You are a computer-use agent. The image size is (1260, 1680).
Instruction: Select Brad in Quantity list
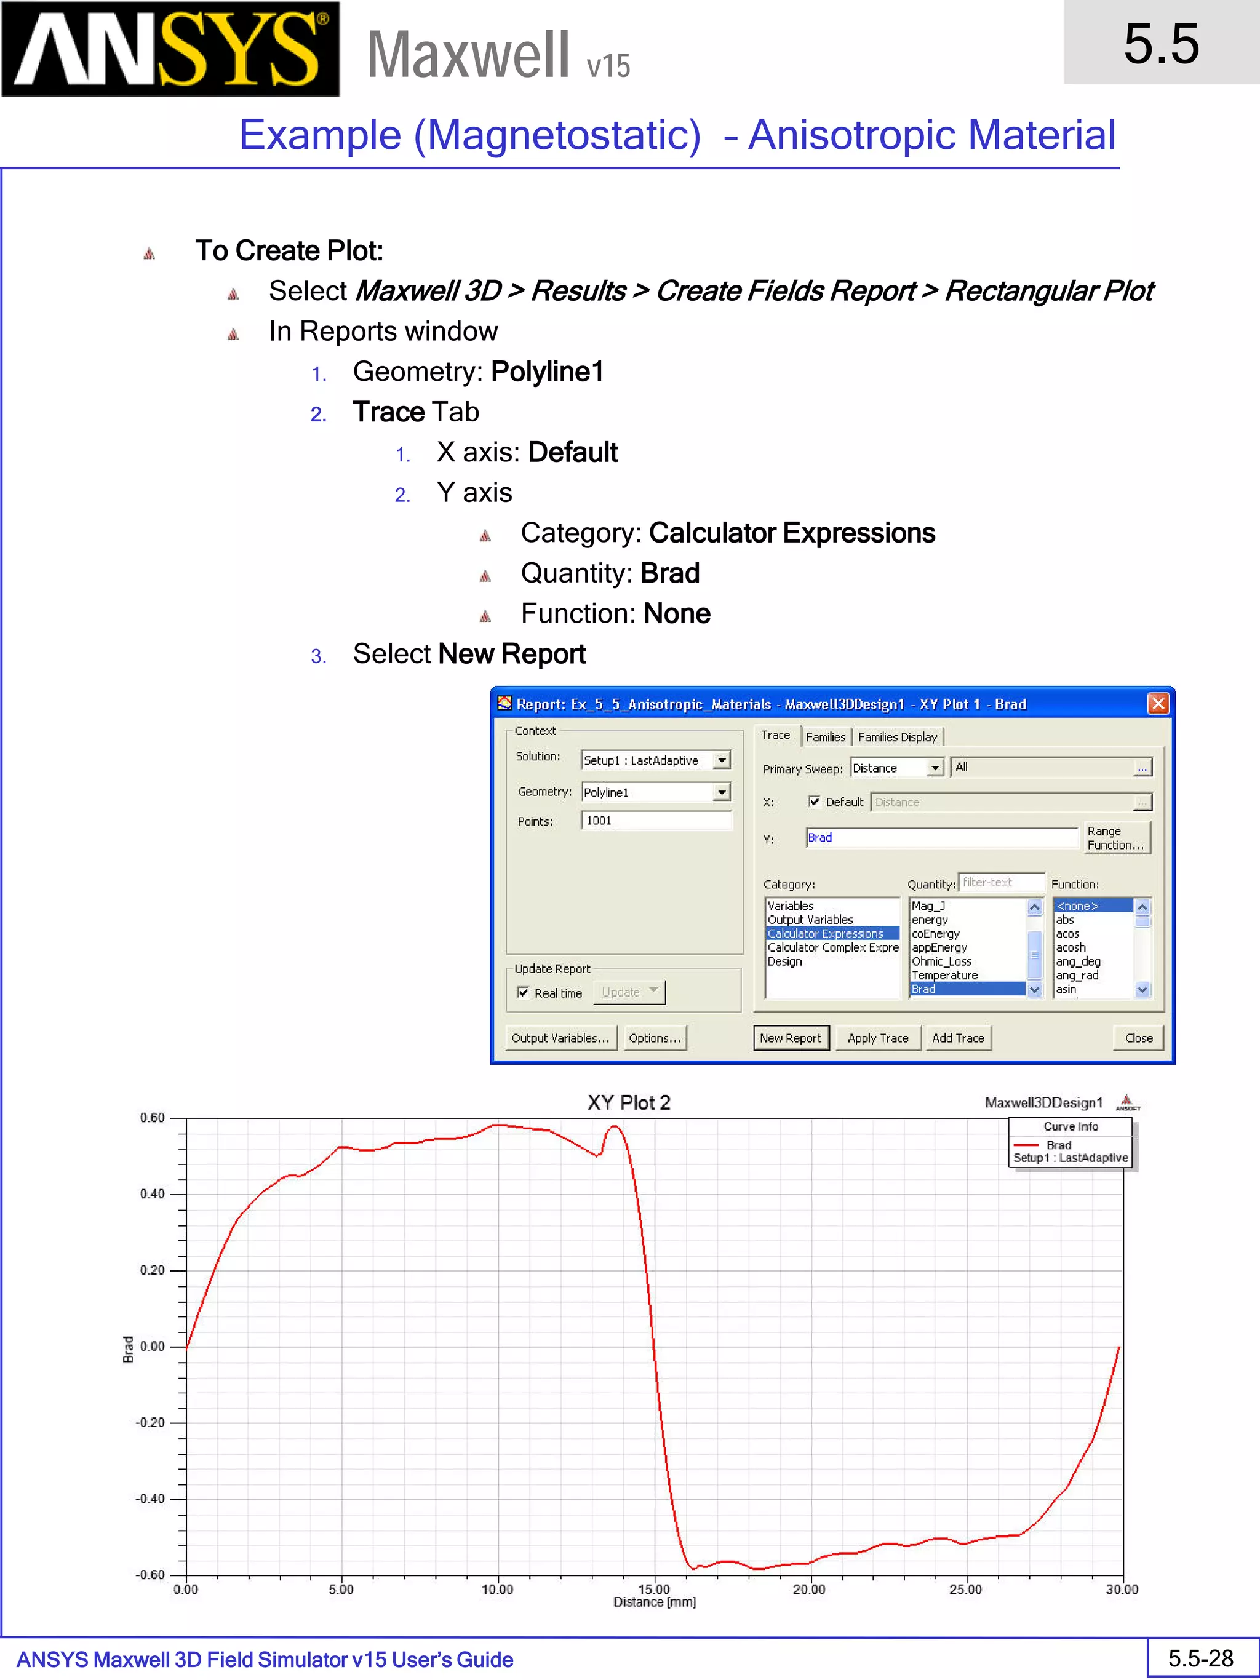coord(968,989)
